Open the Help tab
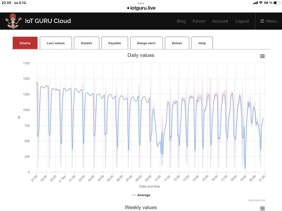Screen dimensions: 282x211 [x=202, y=43]
